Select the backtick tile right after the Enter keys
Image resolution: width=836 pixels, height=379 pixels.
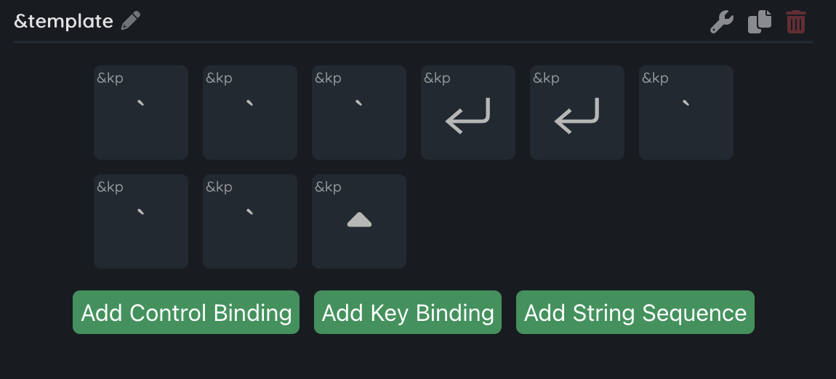click(686, 113)
